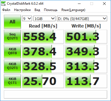This screenshot has height=101, width=111.
Task: Expand the test count dropdown showing 9
Action: [x=27, y=18]
